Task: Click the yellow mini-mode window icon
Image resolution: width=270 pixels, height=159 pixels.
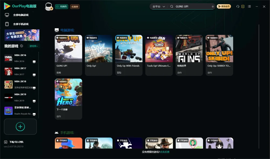Action: tap(243, 6)
